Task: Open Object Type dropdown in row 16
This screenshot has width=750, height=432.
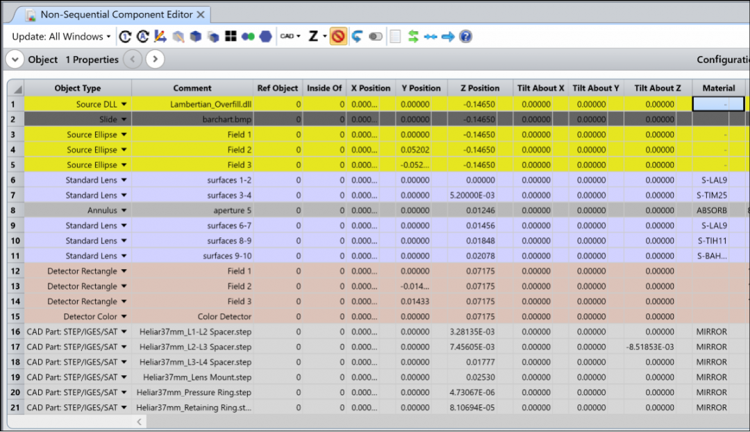Action: 124,331
